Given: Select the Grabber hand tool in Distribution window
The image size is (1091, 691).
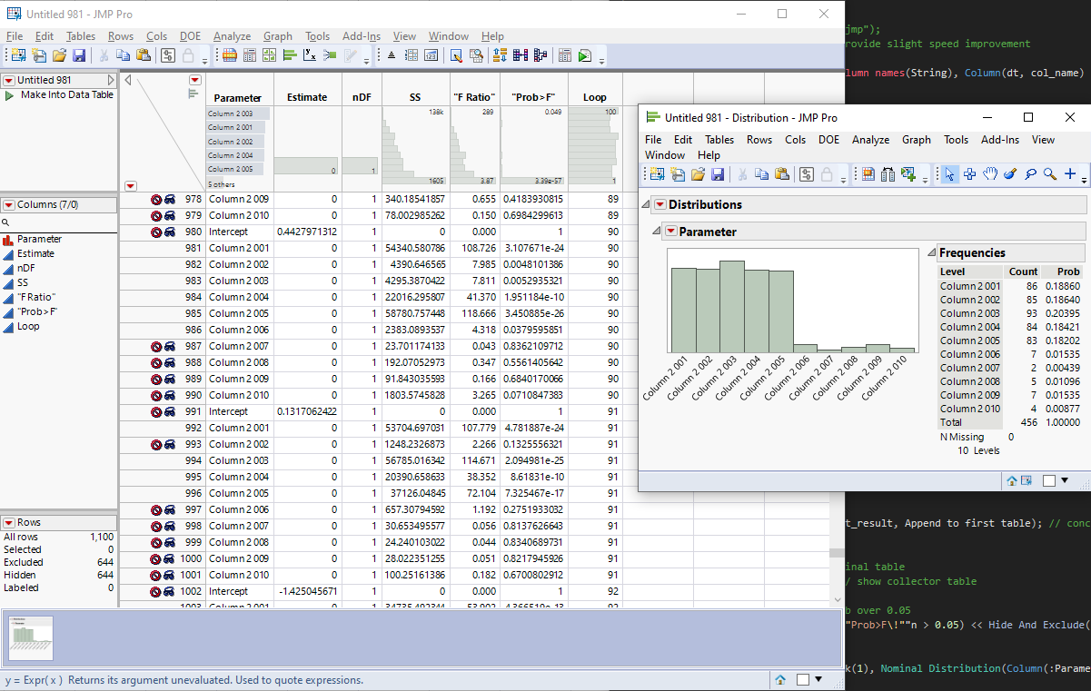Looking at the screenshot, I should [x=990, y=174].
